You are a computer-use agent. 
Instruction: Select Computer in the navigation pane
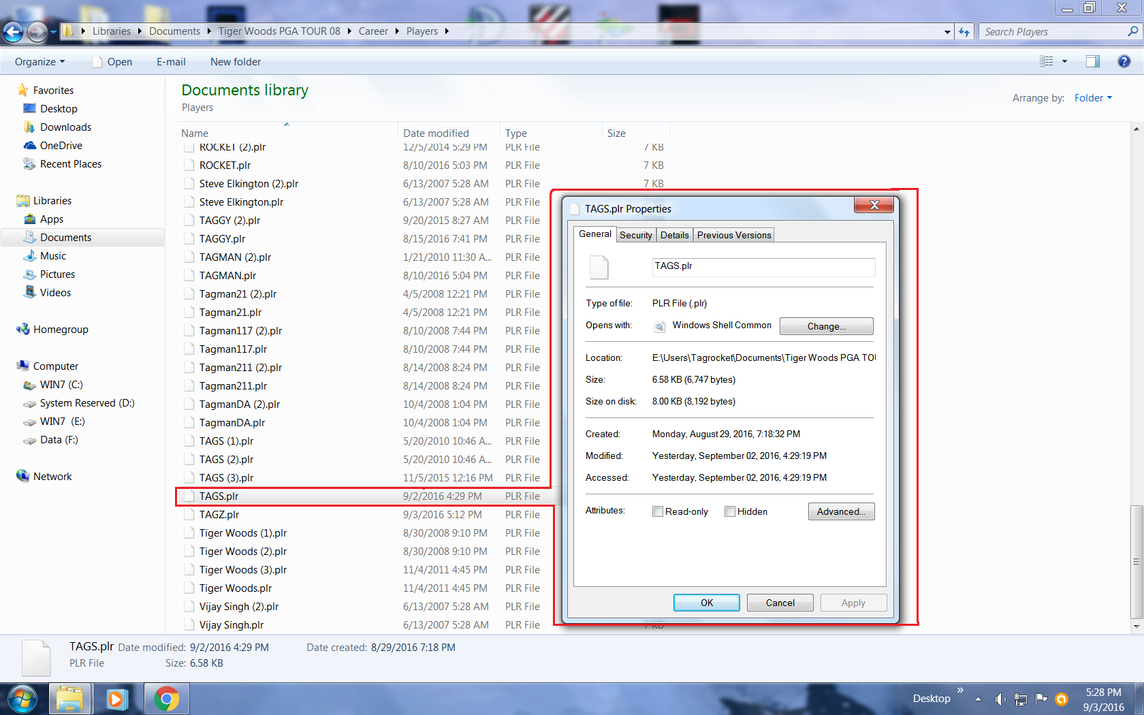[x=56, y=366]
